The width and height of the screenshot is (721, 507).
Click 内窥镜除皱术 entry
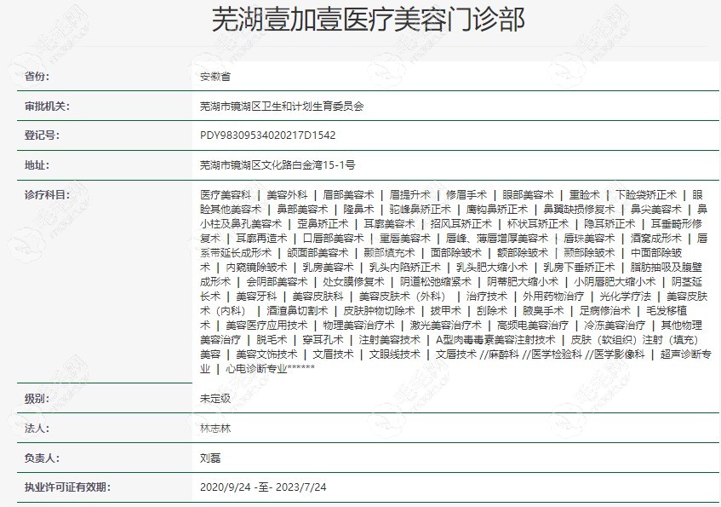(256, 268)
